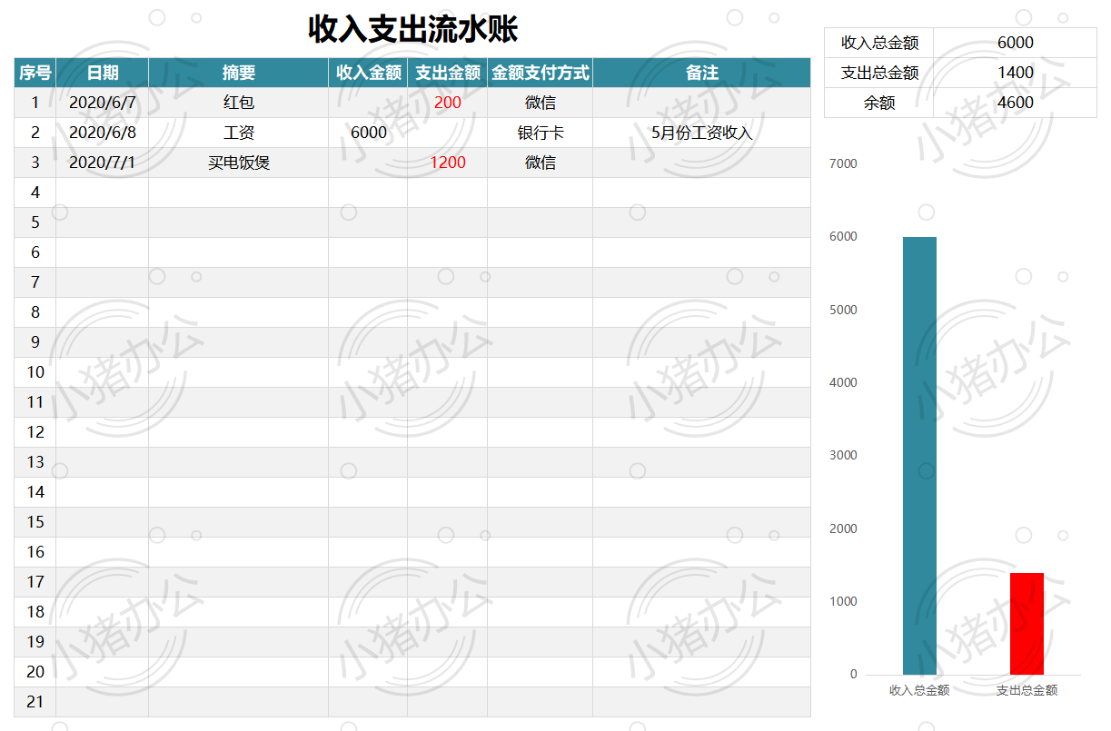Image resolution: width=1111 pixels, height=731 pixels.
Task: Click the teal income bar in chart
Action: (919, 456)
